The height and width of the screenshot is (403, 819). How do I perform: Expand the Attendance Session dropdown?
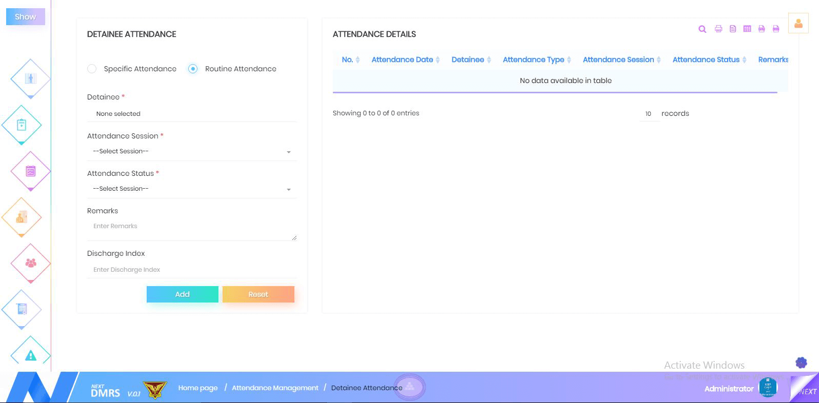191,151
